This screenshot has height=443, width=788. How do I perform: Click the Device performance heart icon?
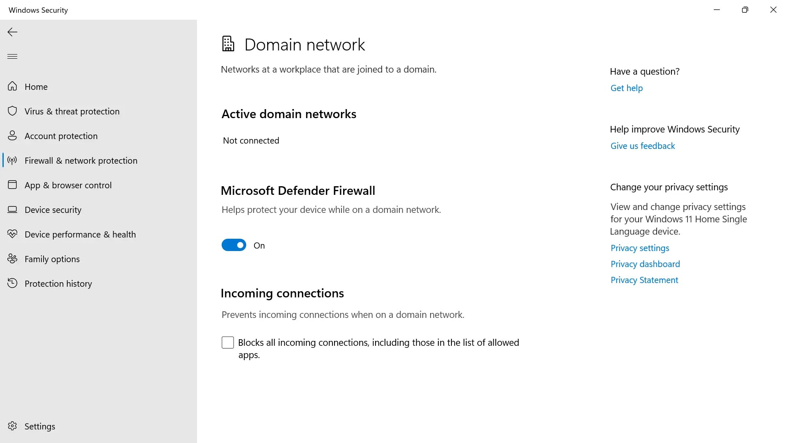12,234
